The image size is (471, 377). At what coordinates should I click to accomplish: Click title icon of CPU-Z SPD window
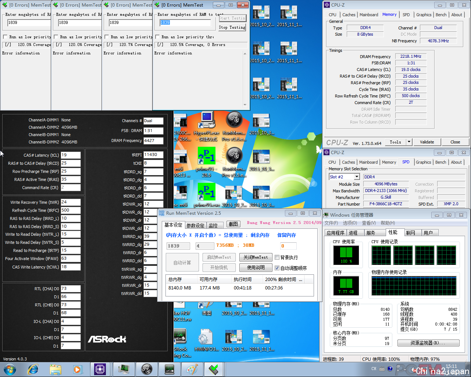327,152
